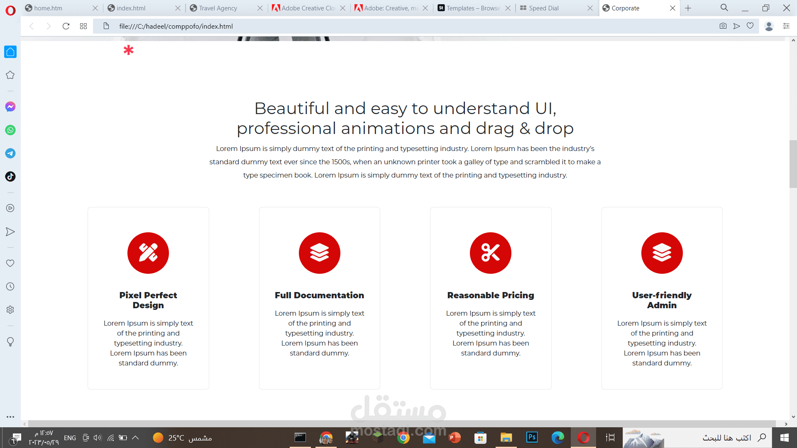Click the browser tab grid overview button

coord(84,26)
